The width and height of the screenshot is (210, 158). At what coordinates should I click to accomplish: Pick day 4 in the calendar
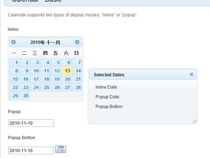point(45,63)
